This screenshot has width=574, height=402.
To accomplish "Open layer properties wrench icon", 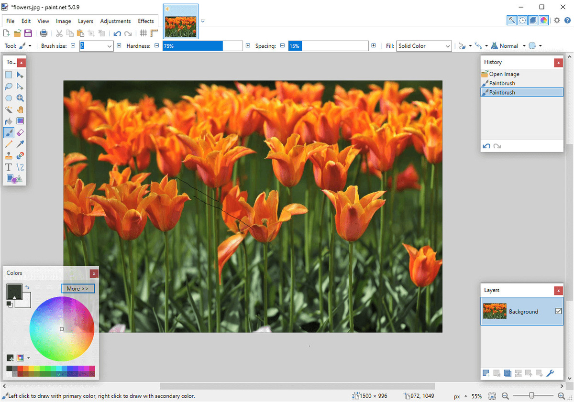I will click(x=550, y=373).
